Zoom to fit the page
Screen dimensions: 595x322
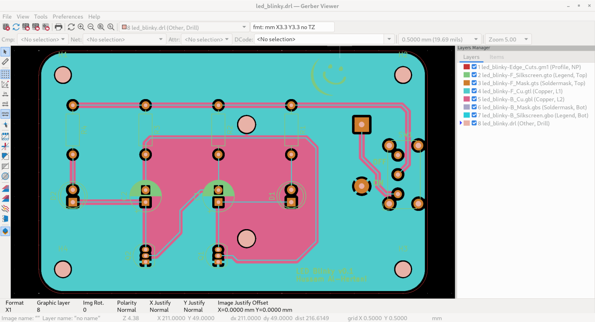pyautogui.click(x=101, y=27)
